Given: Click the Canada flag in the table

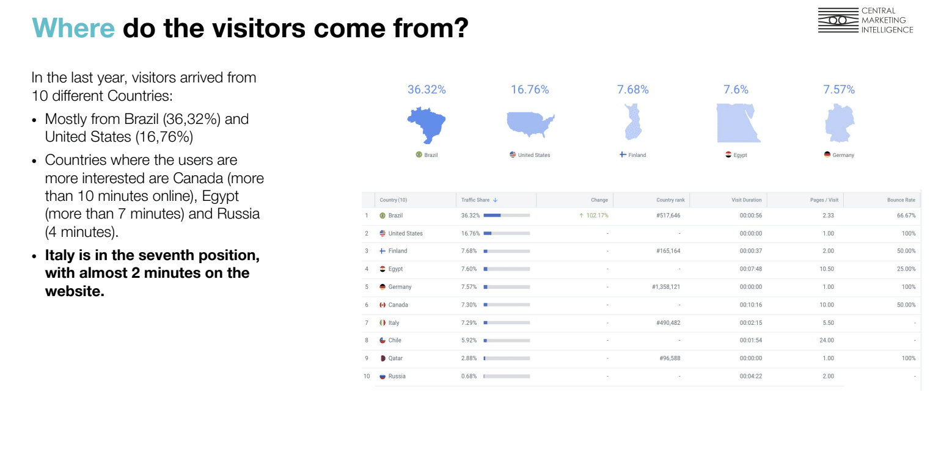Looking at the screenshot, I should click(383, 305).
